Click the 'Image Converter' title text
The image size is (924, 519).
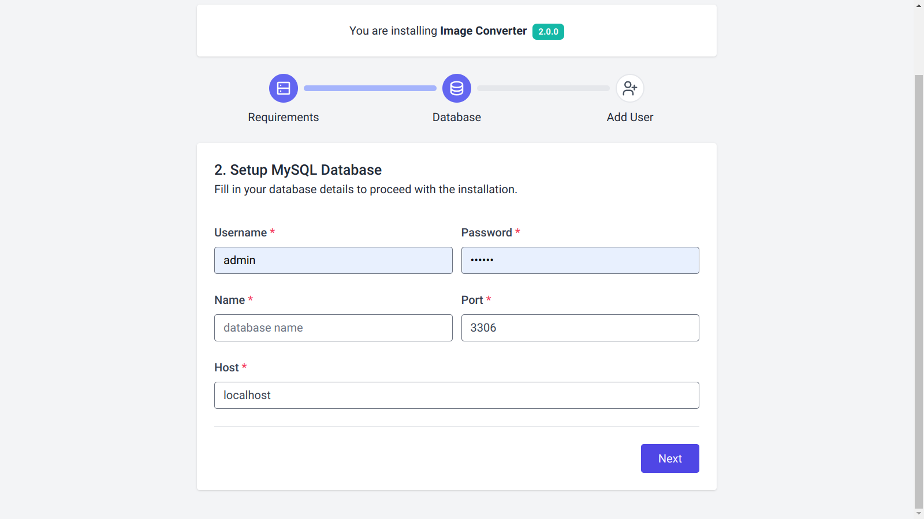click(x=483, y=31)
